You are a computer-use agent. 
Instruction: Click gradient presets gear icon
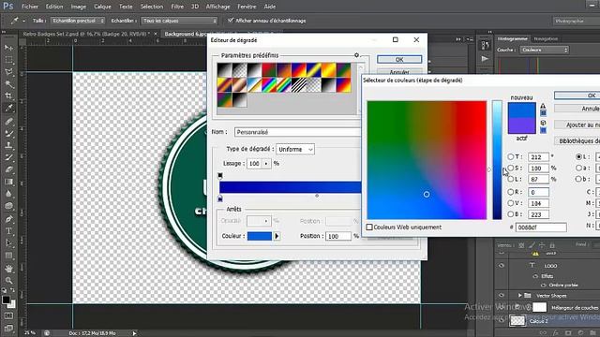pos(356,55)
